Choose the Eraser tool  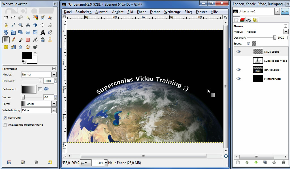(x=28, y=40)
